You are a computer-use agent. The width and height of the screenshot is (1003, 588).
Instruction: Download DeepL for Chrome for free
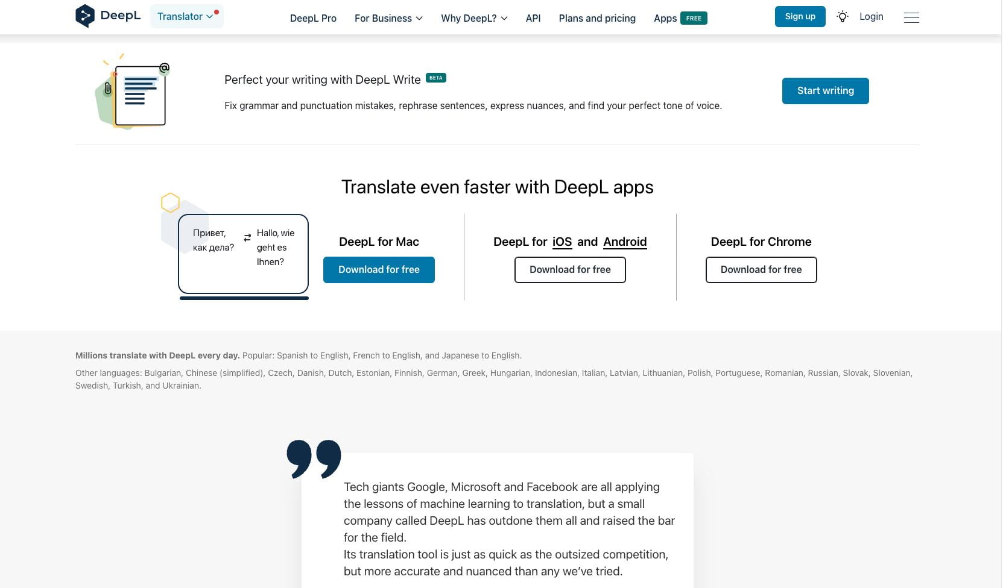click(761, 269)
